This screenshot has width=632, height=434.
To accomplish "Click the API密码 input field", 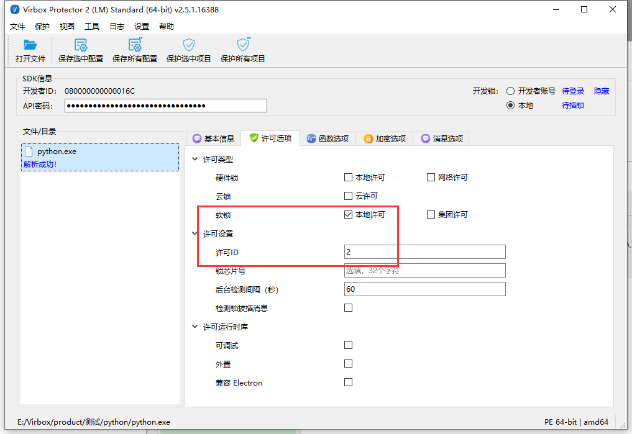I will click(x=166, y=106).
